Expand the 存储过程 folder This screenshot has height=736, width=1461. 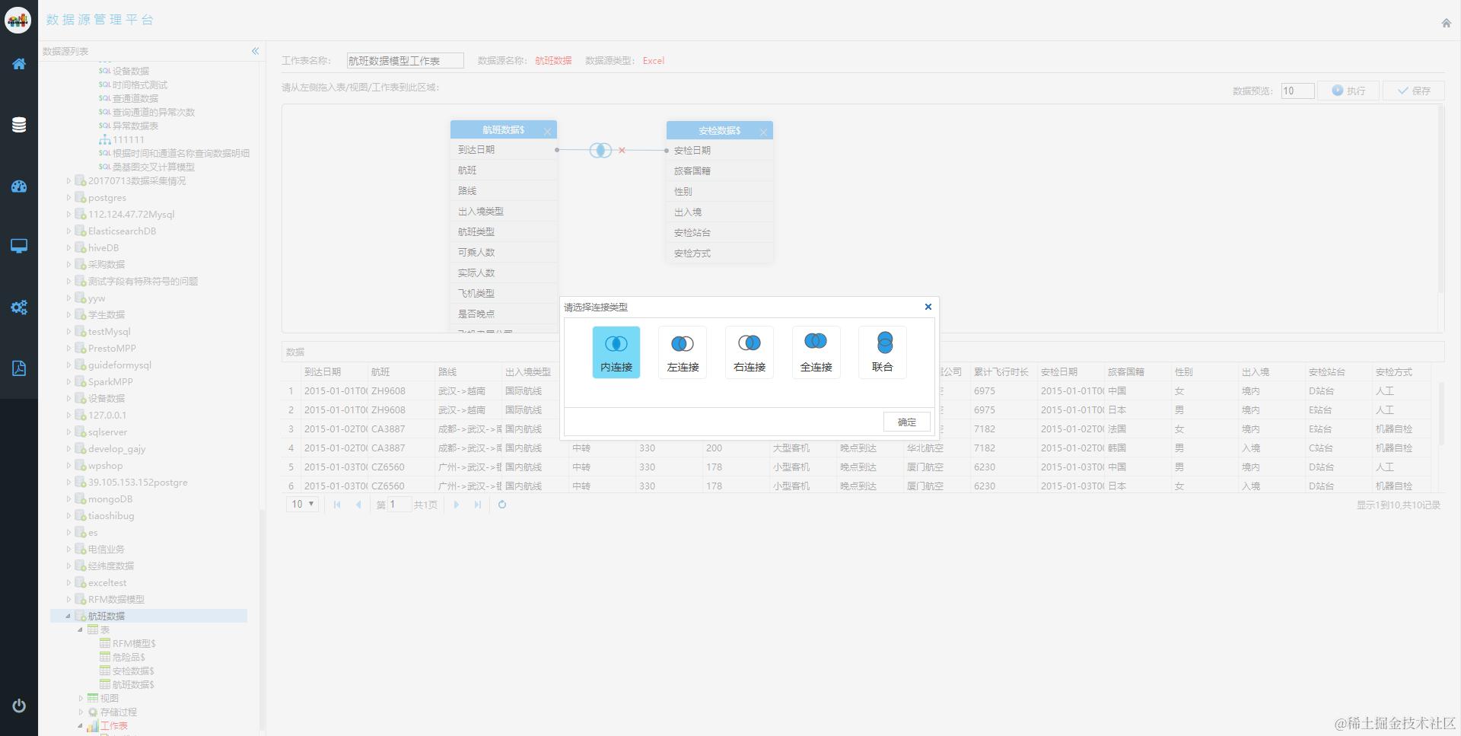click(81, 712)
